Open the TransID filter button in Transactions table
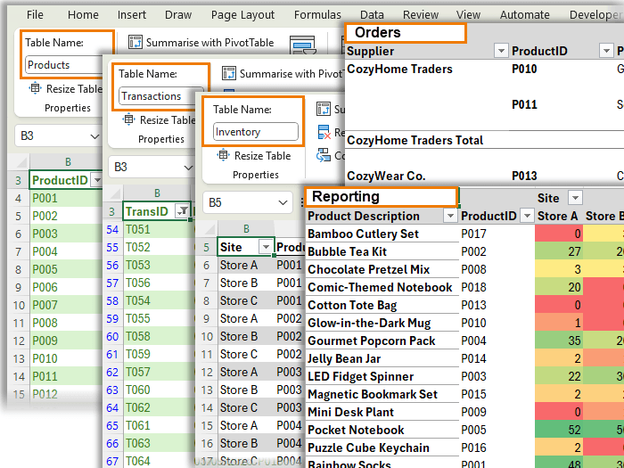624x468 pixels. [183, 211]
